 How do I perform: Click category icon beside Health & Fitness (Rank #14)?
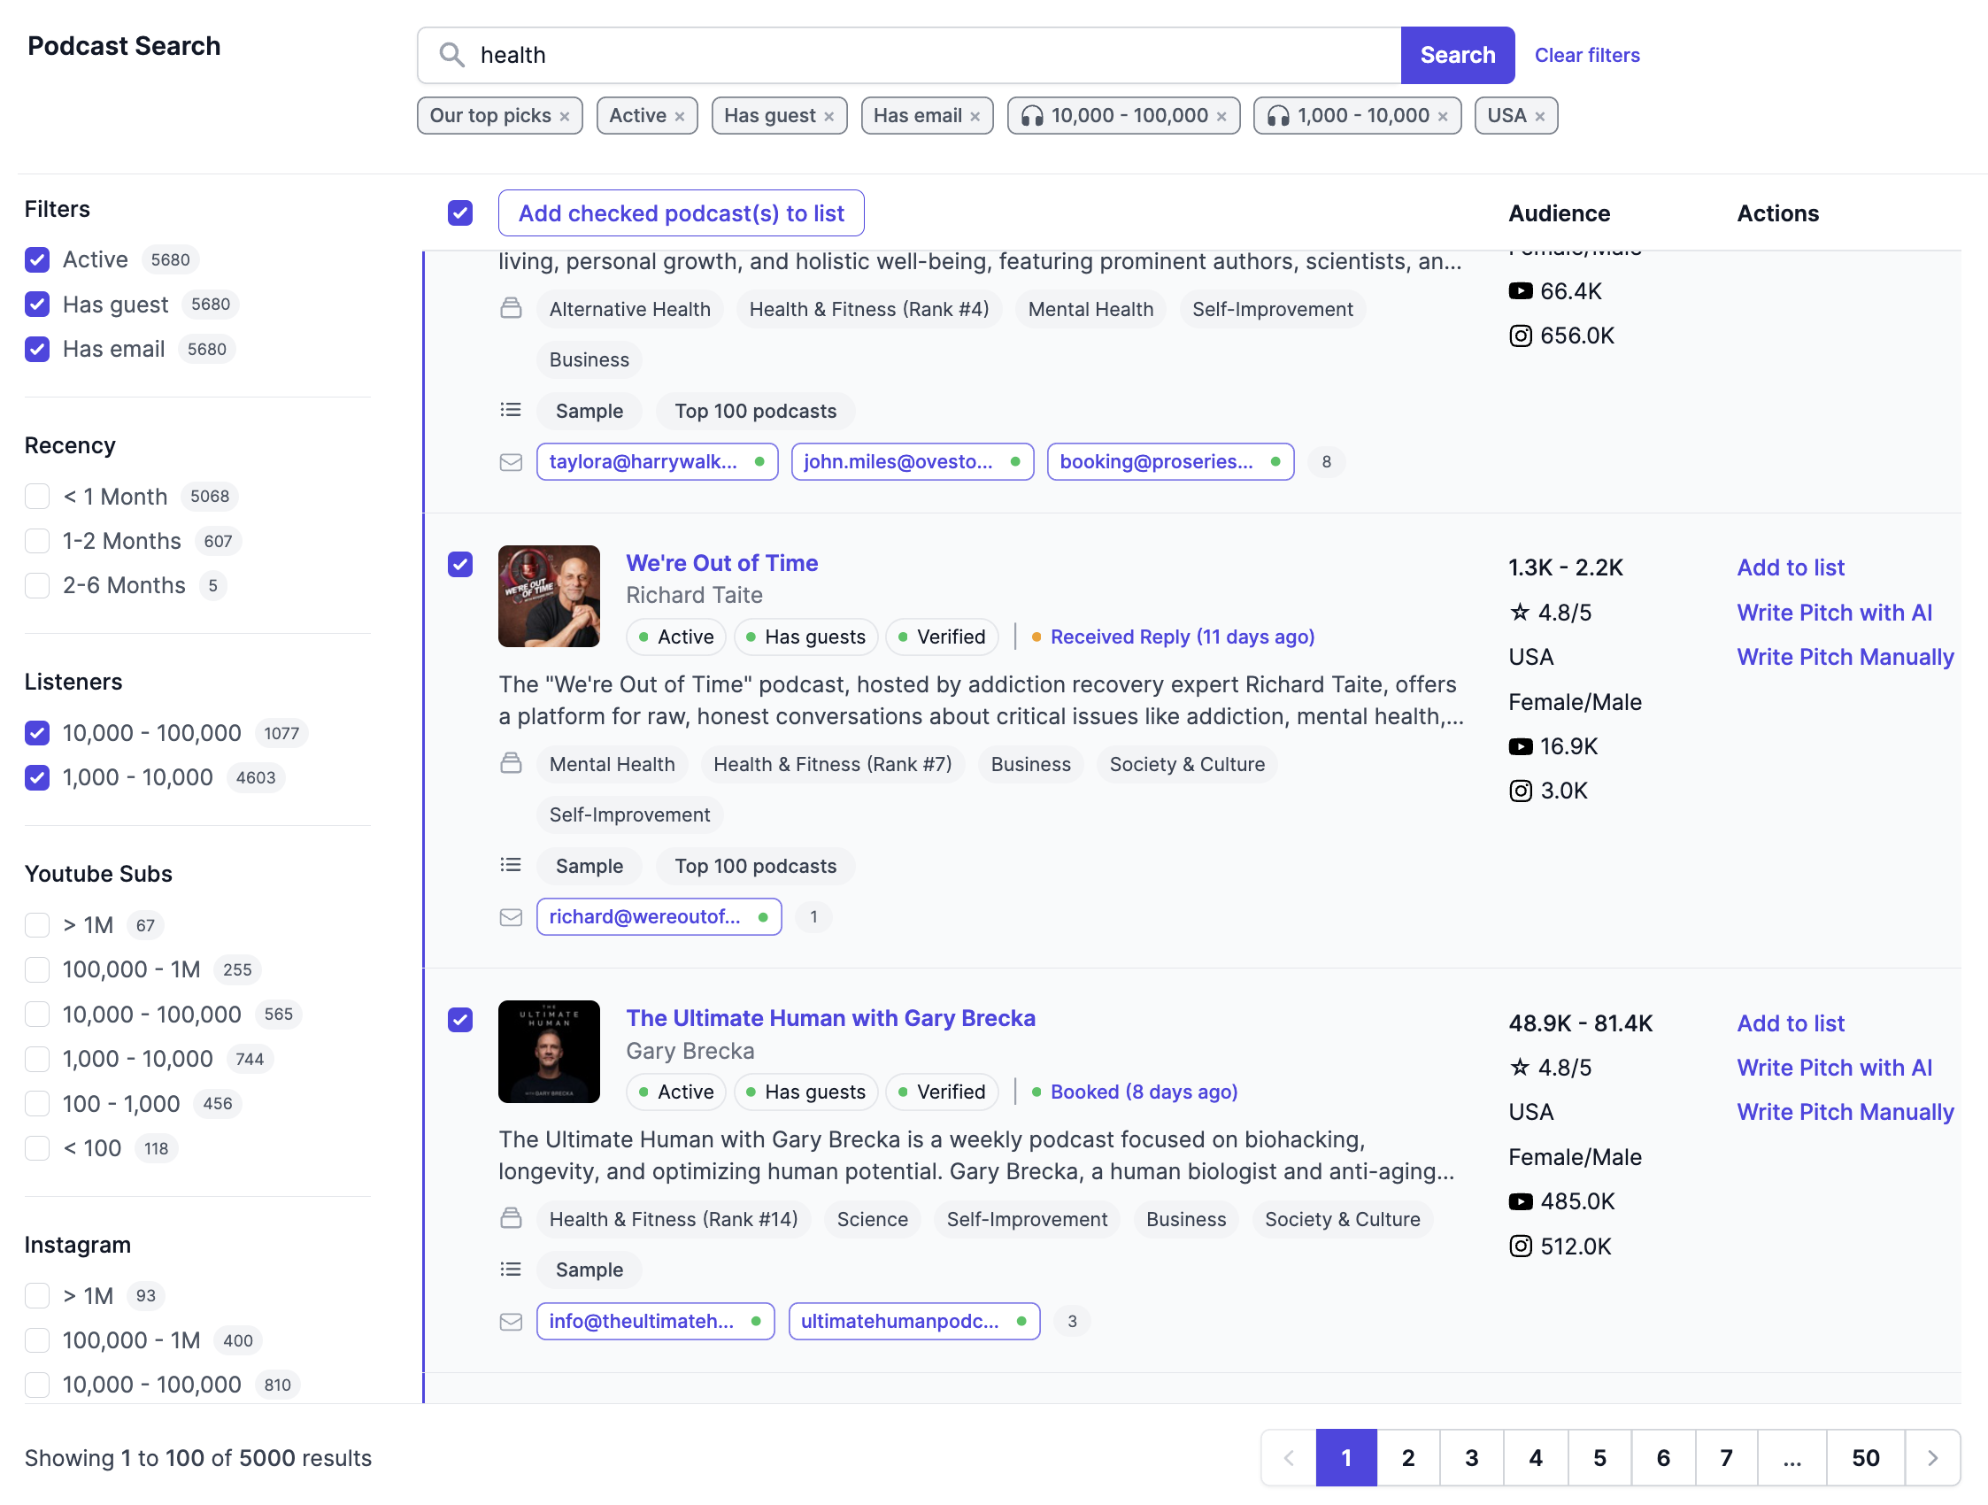pyautogui.click(x=511, y=1219)
